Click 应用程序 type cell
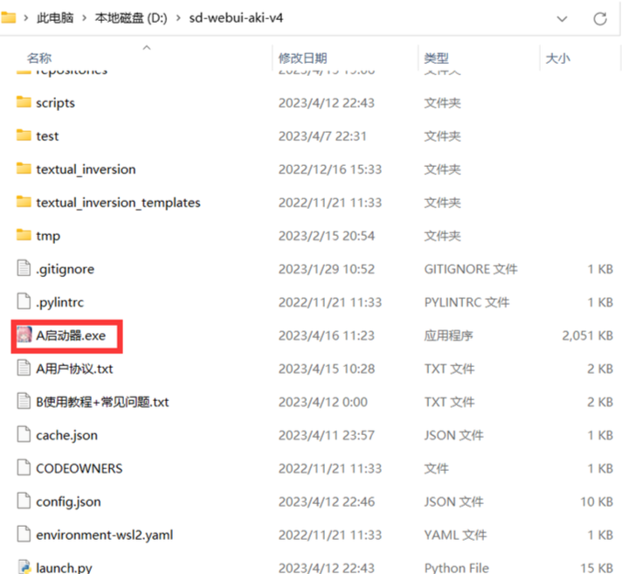Image resolution: width=622 pixels, height=574 pixels. coord(448,335)
